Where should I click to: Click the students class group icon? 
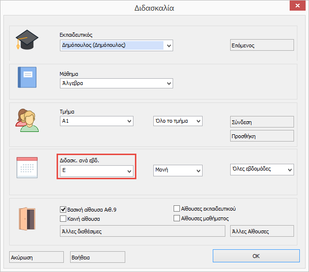tap(27, 119)
